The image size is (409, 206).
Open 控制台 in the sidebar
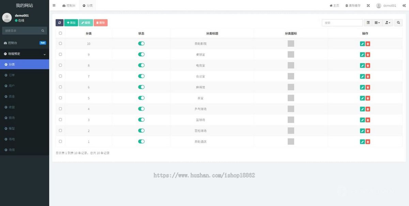[x=25, y=43]
